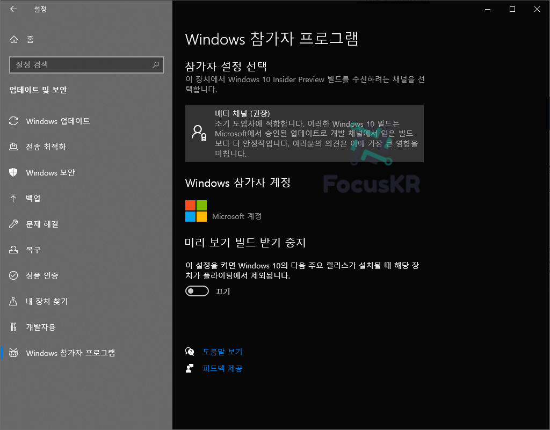The image size is (550, 430).
Task: Click the 내 장치 찾기 person-pin icon
Action: 13,301
